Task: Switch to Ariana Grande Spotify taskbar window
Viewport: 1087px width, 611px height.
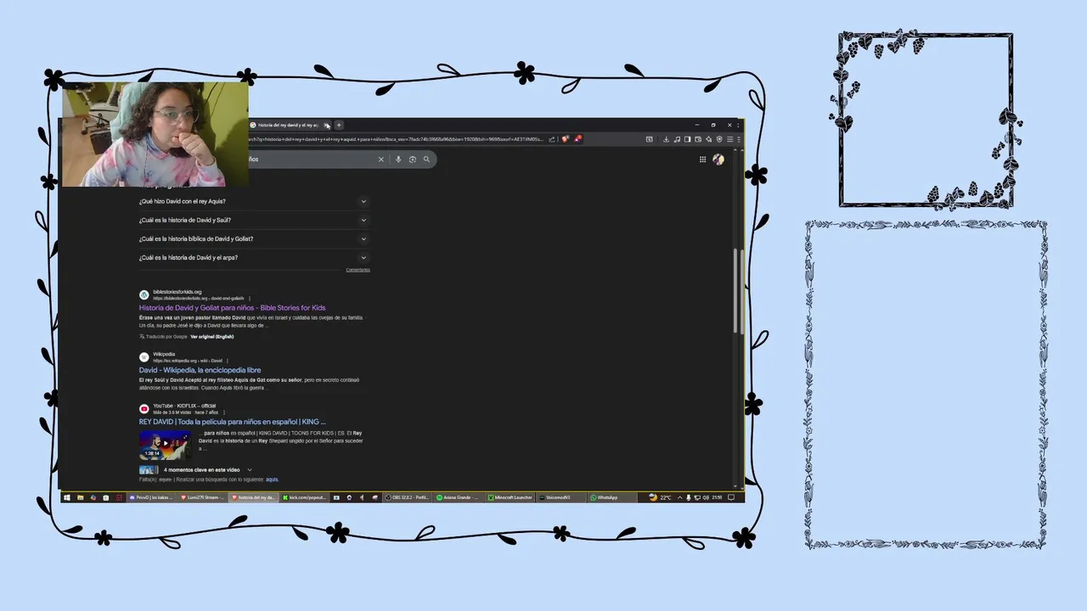Action: (x=459, y=497)
